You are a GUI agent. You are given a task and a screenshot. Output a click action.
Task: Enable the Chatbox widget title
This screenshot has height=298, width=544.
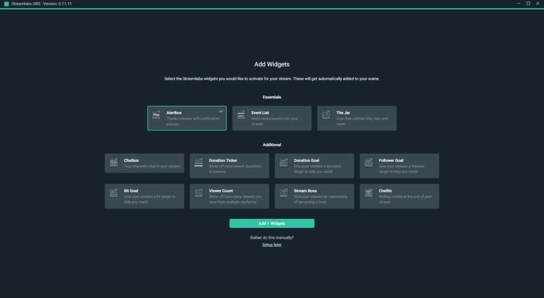(x=132, y=161)
